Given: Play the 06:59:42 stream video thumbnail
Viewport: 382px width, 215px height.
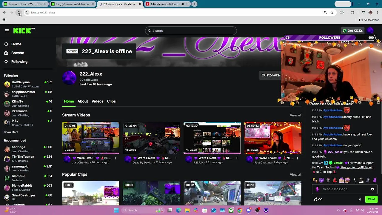Looking at the screenshot, I should [273, 138].
